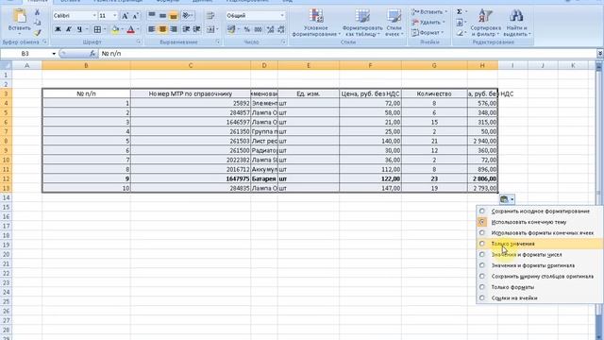The height and width of the screenshot is (340, 604).
Task: Apply the red font color A
Action: (x=130, y=29)
